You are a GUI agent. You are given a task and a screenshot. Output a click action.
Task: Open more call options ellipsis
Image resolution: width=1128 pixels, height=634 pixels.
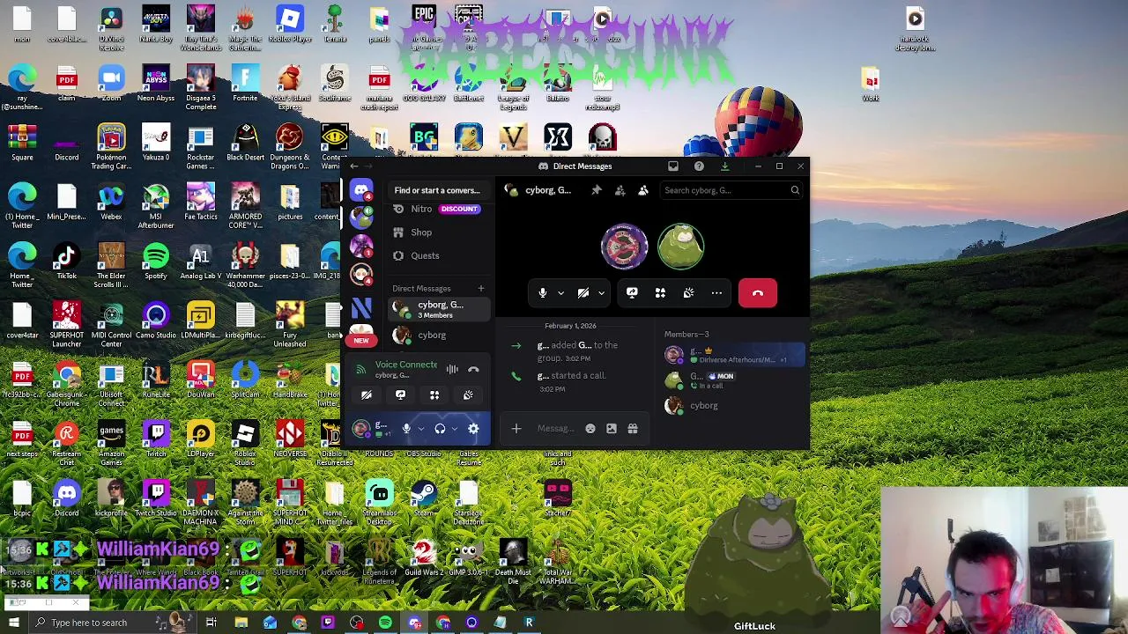tap(716, 293)
